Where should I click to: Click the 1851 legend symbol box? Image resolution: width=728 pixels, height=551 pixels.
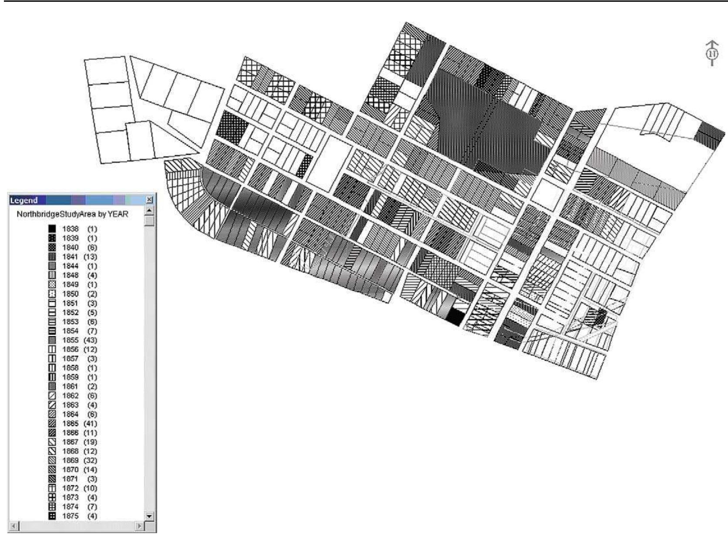[x=52, y=303]
